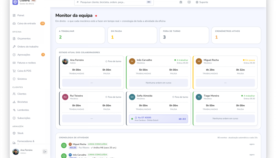This screenshot has width=276, height=158.
Task: Click the PRO badge next to CrankPal
Action: (x=34, y=1)
